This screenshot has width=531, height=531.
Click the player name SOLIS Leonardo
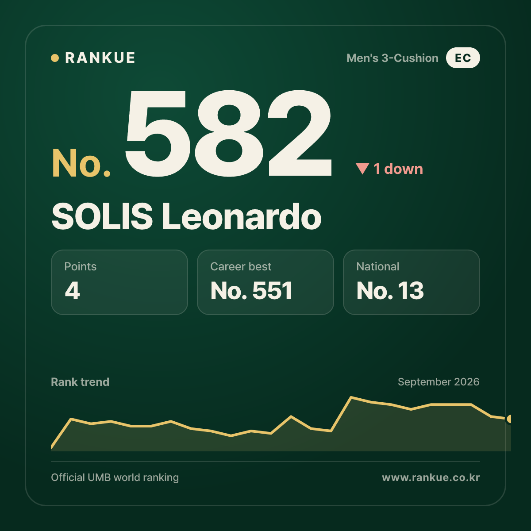(186, 216)
